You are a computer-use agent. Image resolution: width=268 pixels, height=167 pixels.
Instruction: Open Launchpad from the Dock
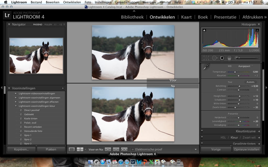click(96, 162)
